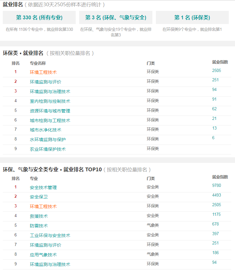Viewport: 235px width, 270px height.
Task: Click index value 13 for 城市水净化技术
Action: (214, 128)
